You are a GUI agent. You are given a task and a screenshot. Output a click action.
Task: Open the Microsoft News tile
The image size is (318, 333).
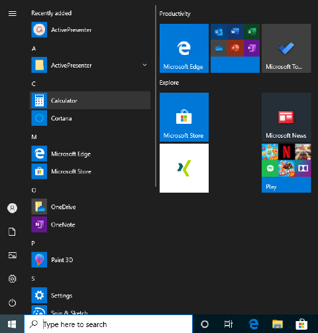[286, 117]
